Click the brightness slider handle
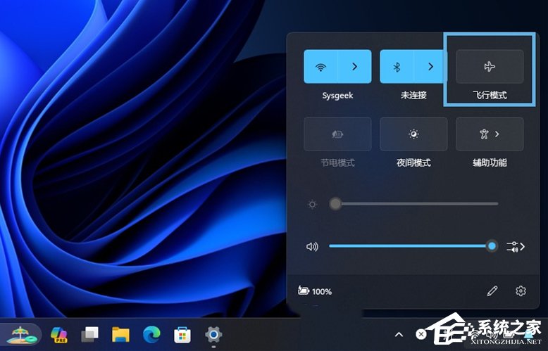Viewport: 548px width, 351px height. pyautogui.click(x=335, y=204)
